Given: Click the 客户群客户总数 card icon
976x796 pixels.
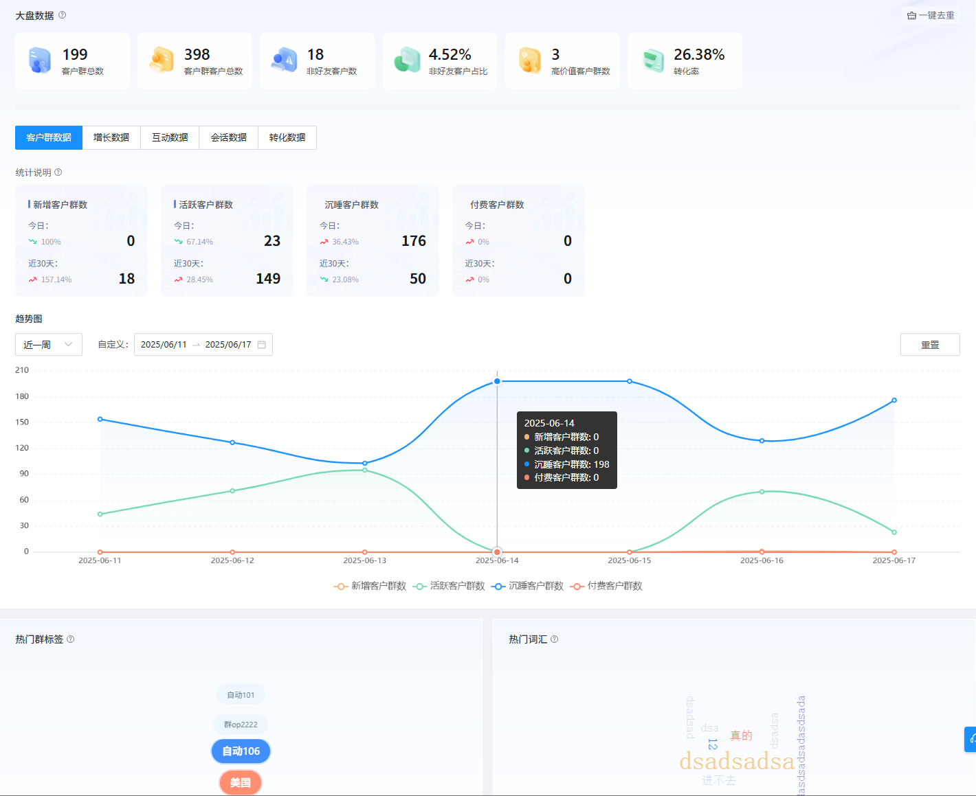Looking at the screenshot, I should point(162,60).
